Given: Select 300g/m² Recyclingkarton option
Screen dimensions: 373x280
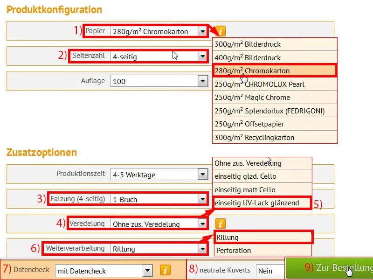Looking at the screenshot, I should [275, 137].
